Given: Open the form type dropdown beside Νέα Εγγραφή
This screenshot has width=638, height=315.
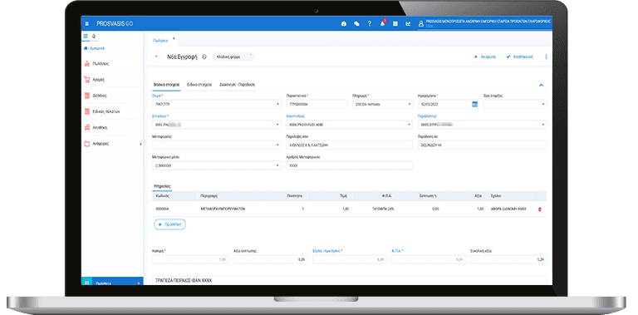Looking at the screenshot, I should (233, 57).
